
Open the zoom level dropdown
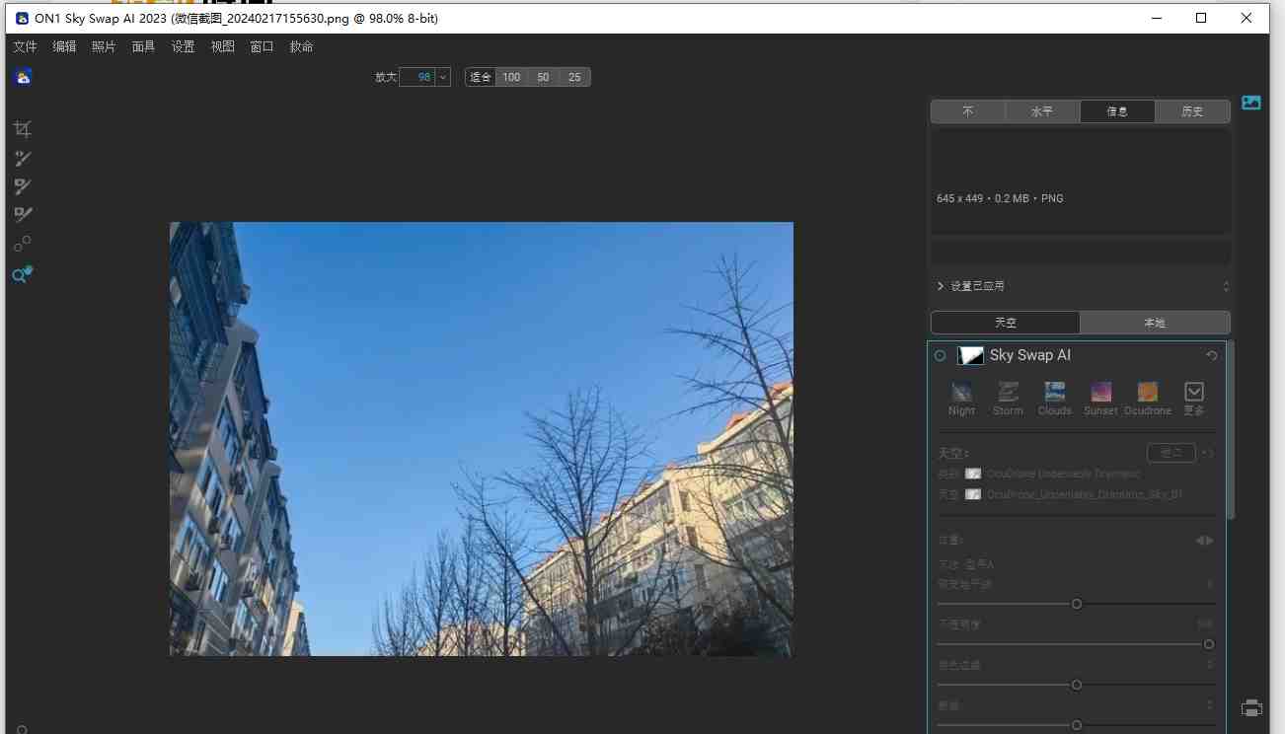point(442,76)
